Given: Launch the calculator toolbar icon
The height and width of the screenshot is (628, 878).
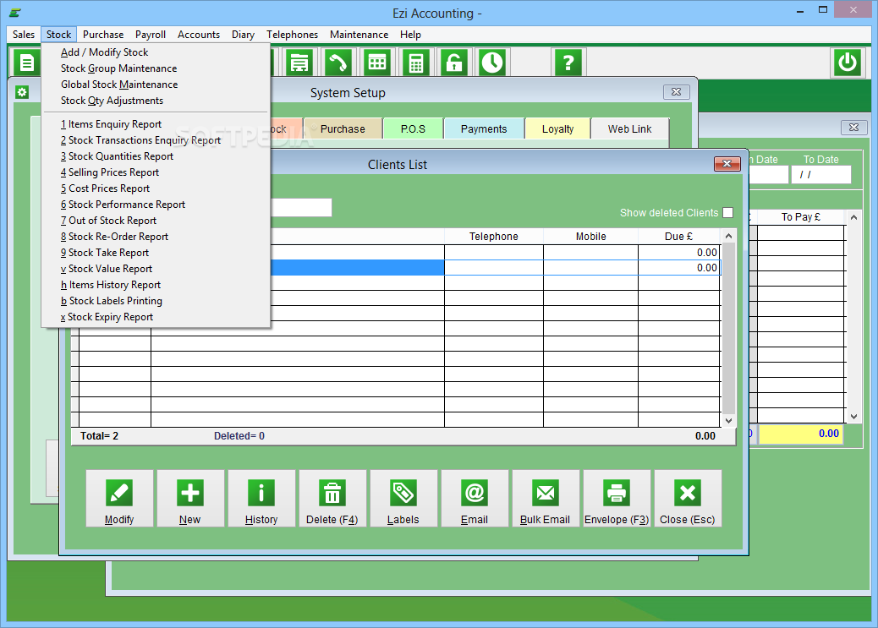Looking at the screenshot, I should point(415,63).
